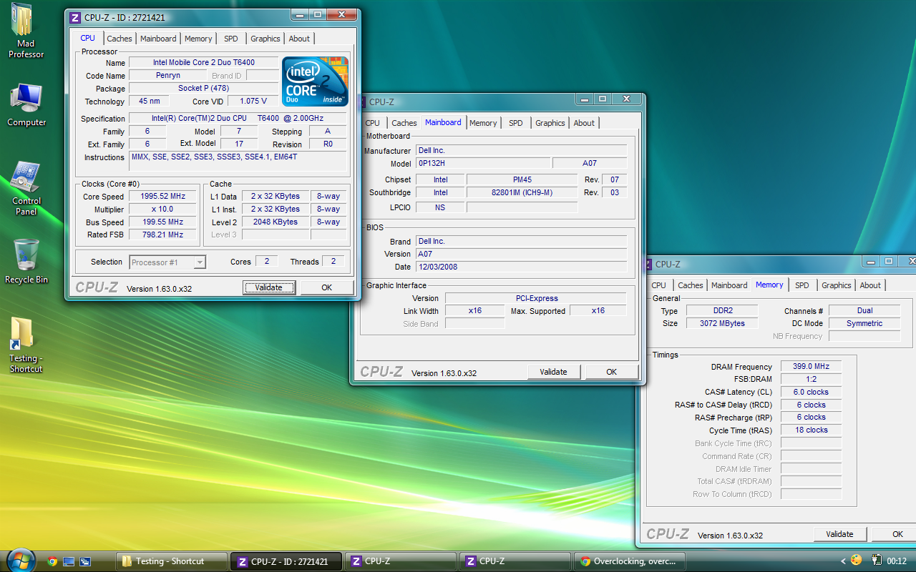Open the Recycle Bin icon
Image resolution: width=916 pixels, height=572 pixels.
pos(26,261)
